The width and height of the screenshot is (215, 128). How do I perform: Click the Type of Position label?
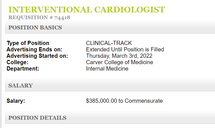(28, 43)
